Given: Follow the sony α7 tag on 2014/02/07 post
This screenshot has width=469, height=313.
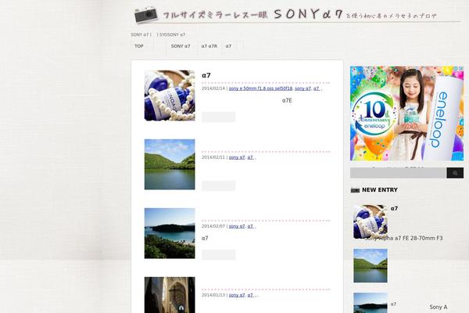Looking at the screenshot, I should (237, 226).
